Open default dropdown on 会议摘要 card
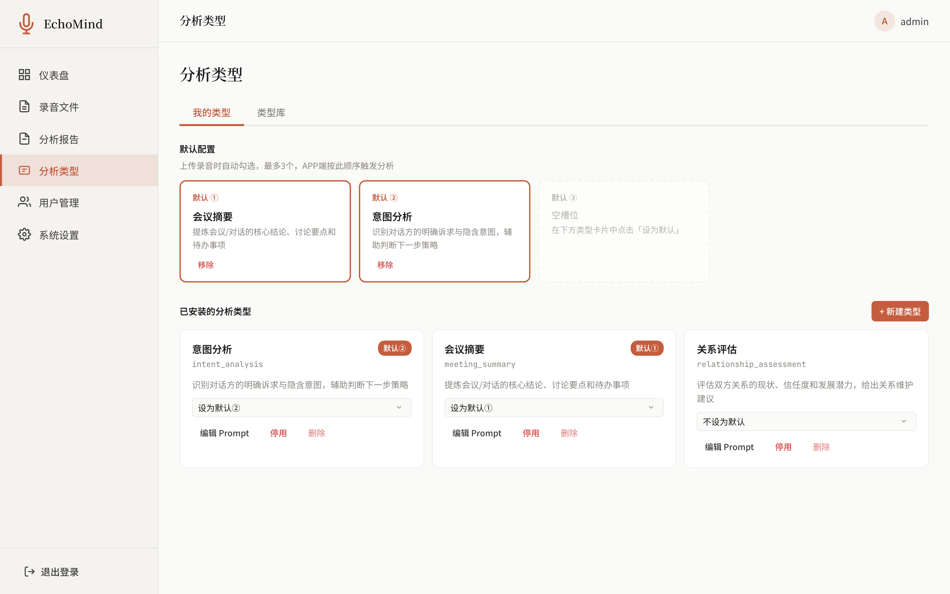Image resolution: width=950 pixels, height=594 pixels. (554, 408)
